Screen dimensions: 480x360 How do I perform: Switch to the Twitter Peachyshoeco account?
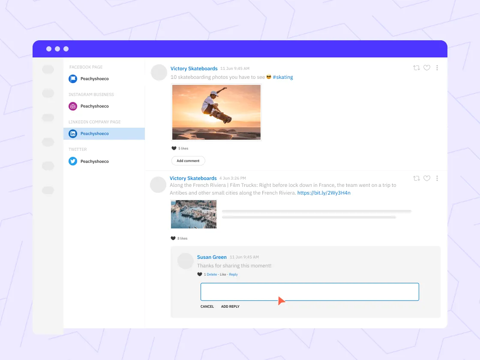point(94,161)
